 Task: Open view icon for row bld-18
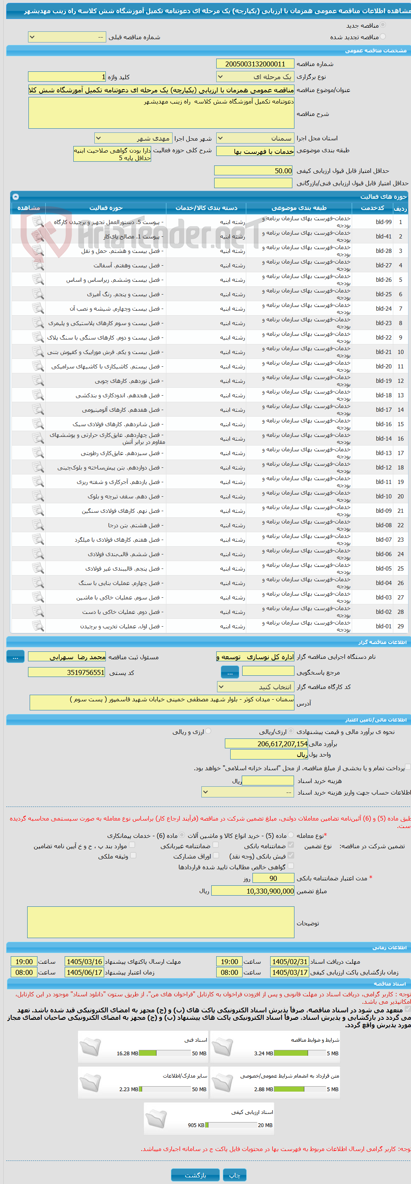37,395
